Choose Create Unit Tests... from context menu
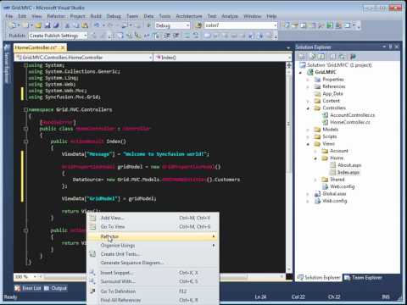The width and height of the screenshot is (407, 305). pyautogui.click(x=153, y=254)
